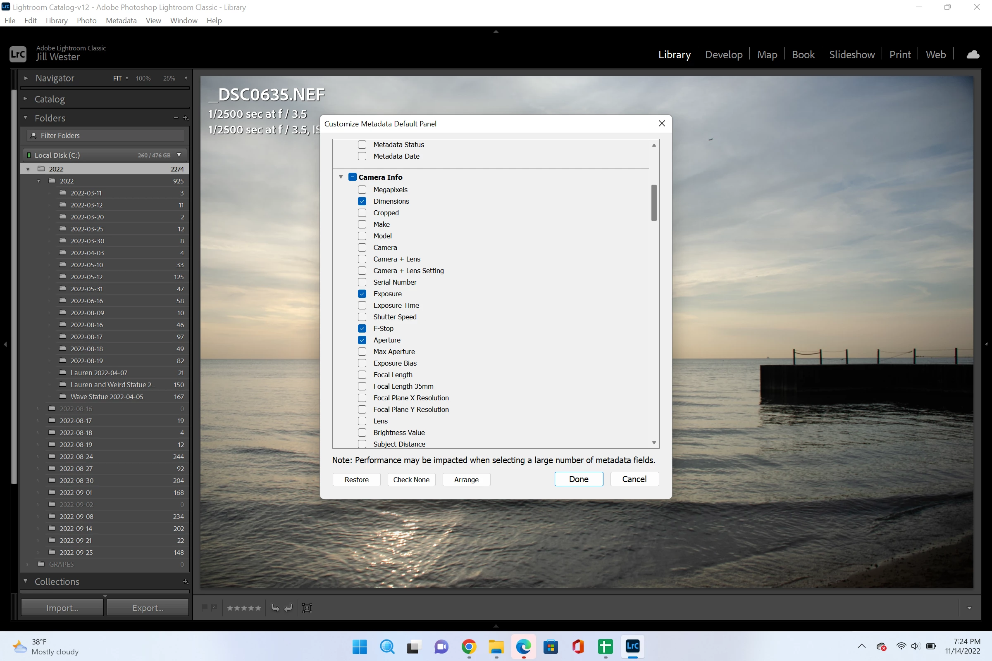This screenshot has height=661, width=992.
Task: Open the Metadata menu
Action: (x=121, y=20)
